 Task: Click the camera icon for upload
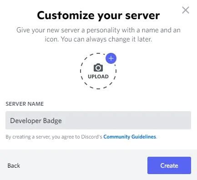[x=98, y=67]
